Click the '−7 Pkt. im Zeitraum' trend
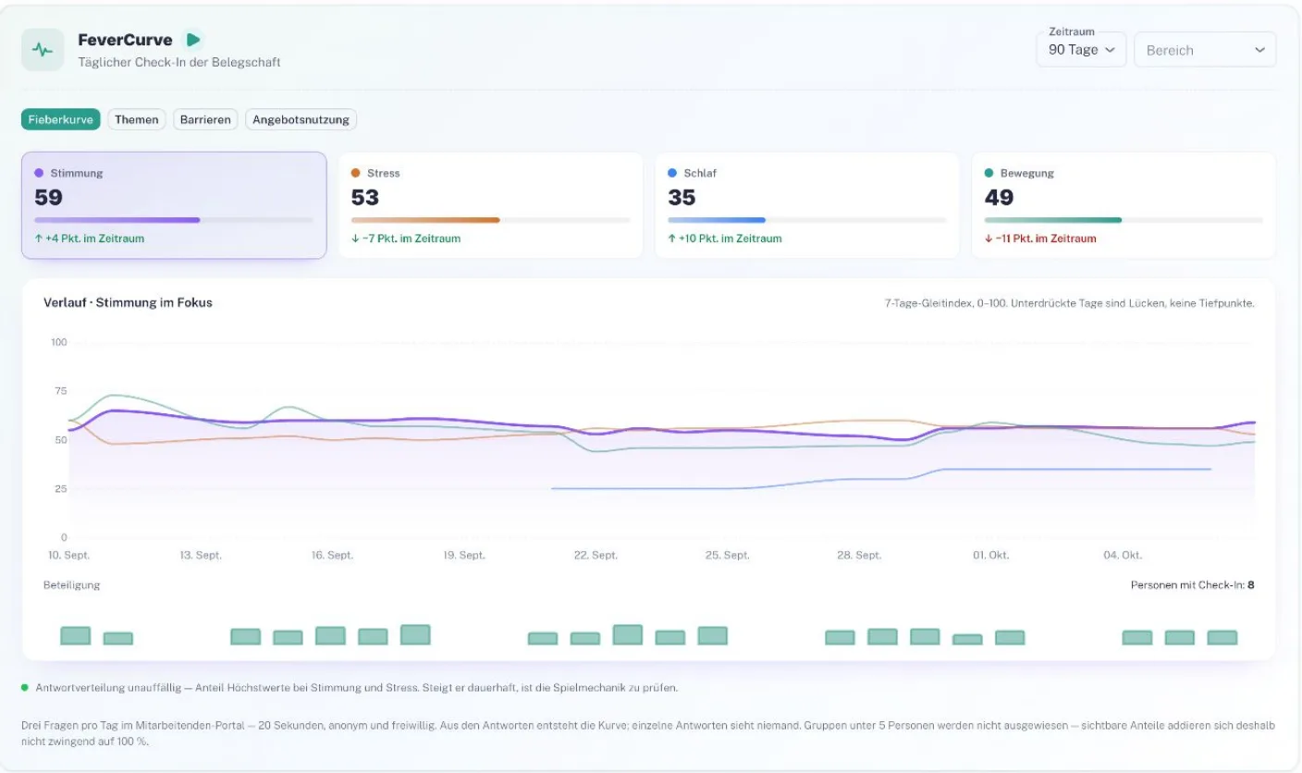Viewport: 1302px width, 773px height. pos(406,239)
